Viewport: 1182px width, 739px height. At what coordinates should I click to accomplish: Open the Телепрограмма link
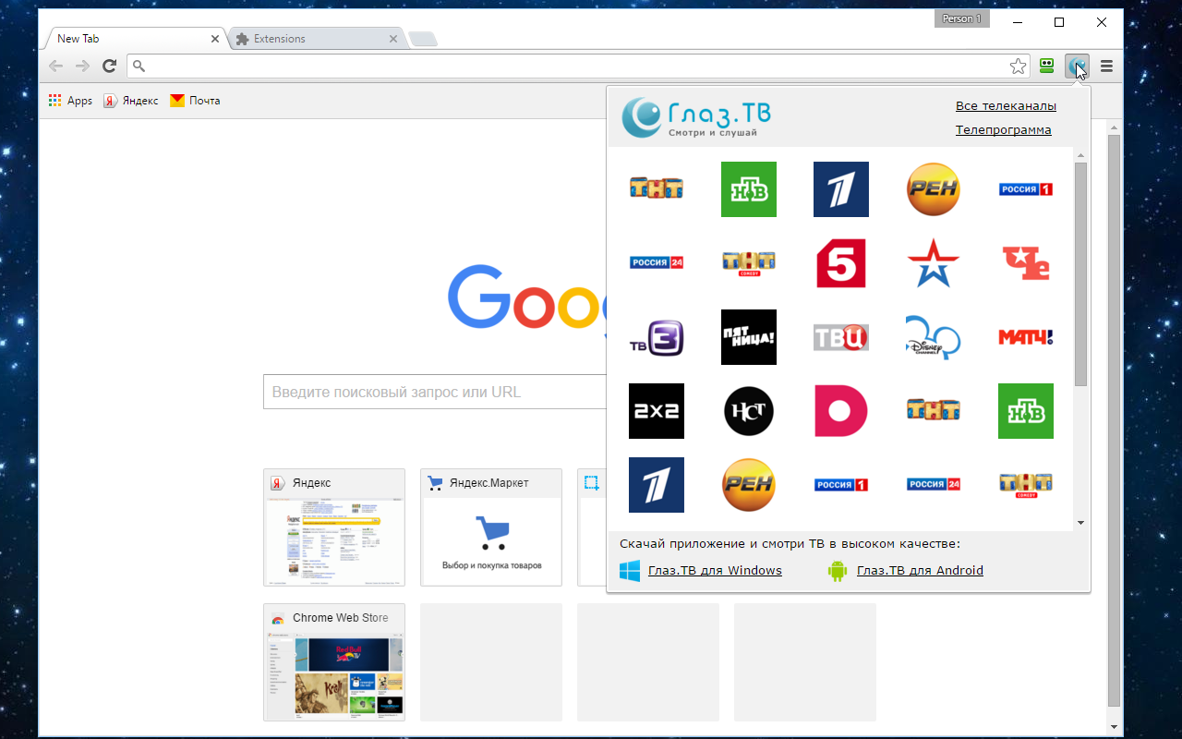point(1003,130)
